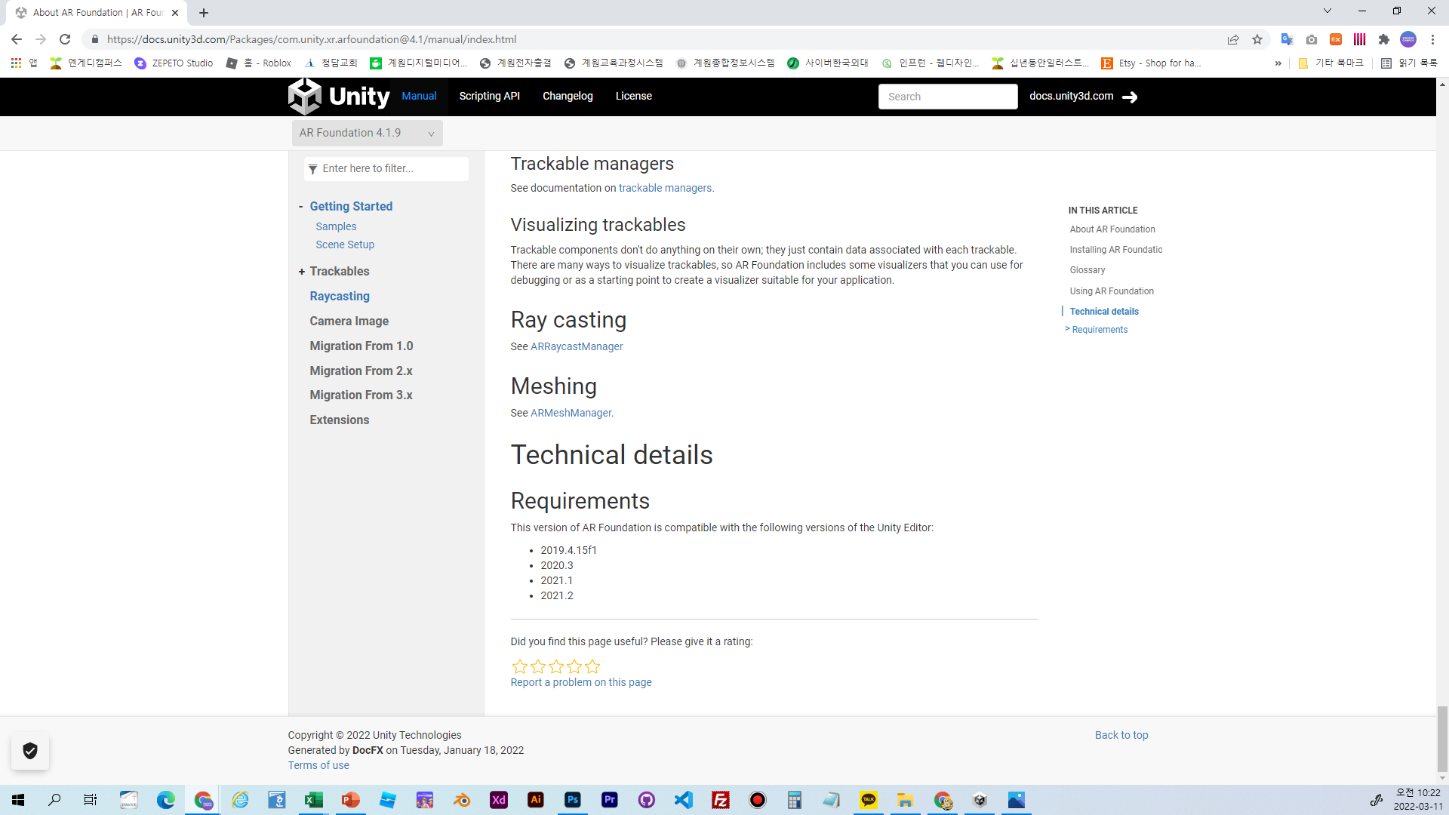Viewport: 1449px width, 815px height.
Task: Open Visual Studio Code from the taskbar
Action: point(684,800)
